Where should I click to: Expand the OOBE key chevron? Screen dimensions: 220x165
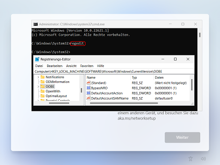pyautogui.click(x=38, y=86)
